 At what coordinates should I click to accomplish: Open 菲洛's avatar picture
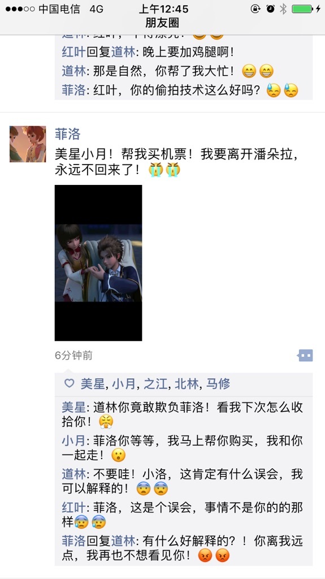28,144
